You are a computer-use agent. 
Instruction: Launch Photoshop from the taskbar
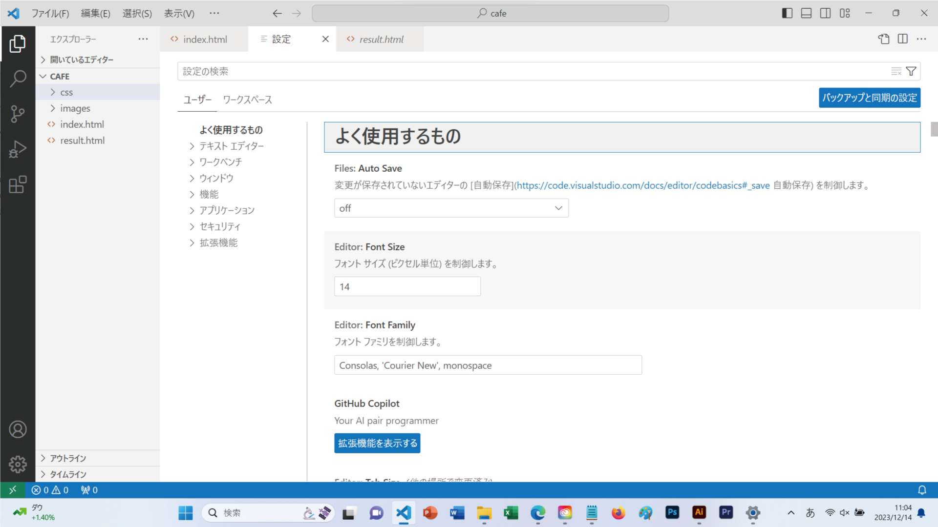pos(672,513)
